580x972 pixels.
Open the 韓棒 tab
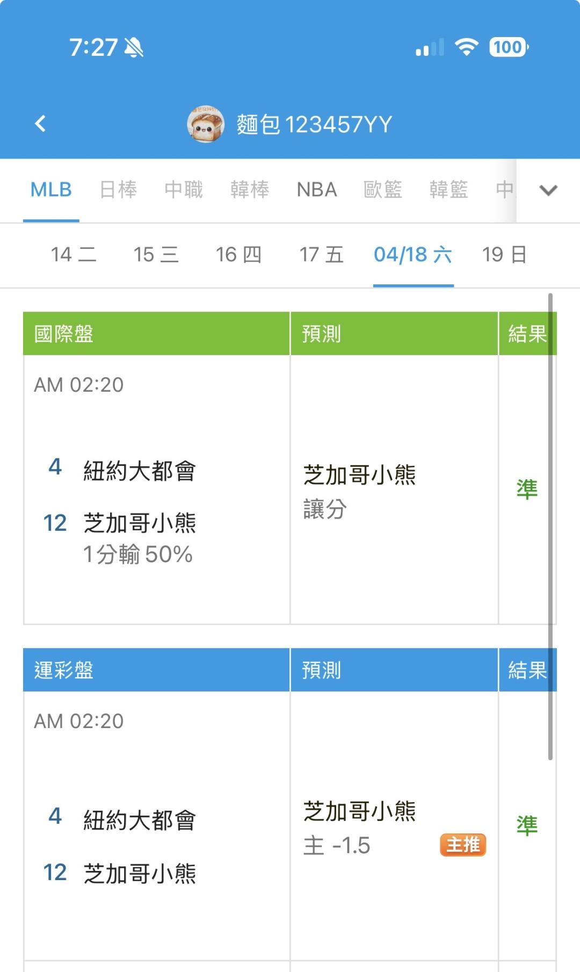[250, 190]
